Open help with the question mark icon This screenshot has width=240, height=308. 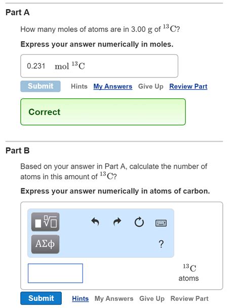point(161,244)
